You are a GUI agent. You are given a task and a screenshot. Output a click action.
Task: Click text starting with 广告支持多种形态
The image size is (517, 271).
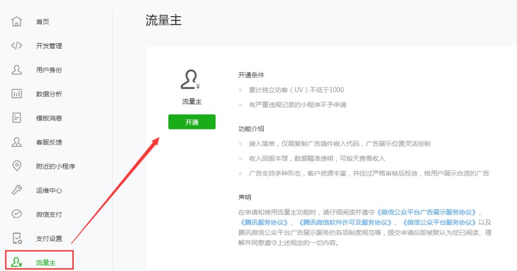[369, 173]
